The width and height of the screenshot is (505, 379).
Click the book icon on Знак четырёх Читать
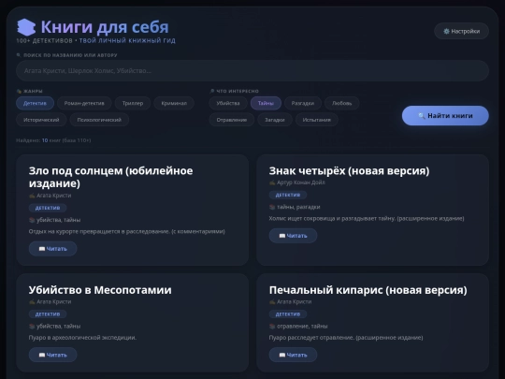click(x=282, y=236)
